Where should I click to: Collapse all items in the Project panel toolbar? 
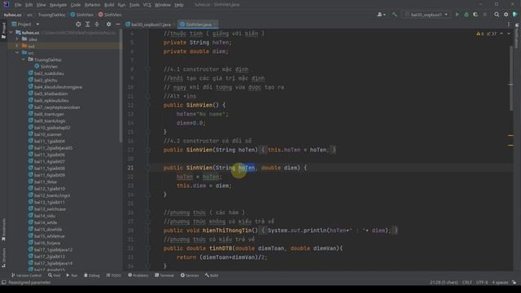point(97,24)
